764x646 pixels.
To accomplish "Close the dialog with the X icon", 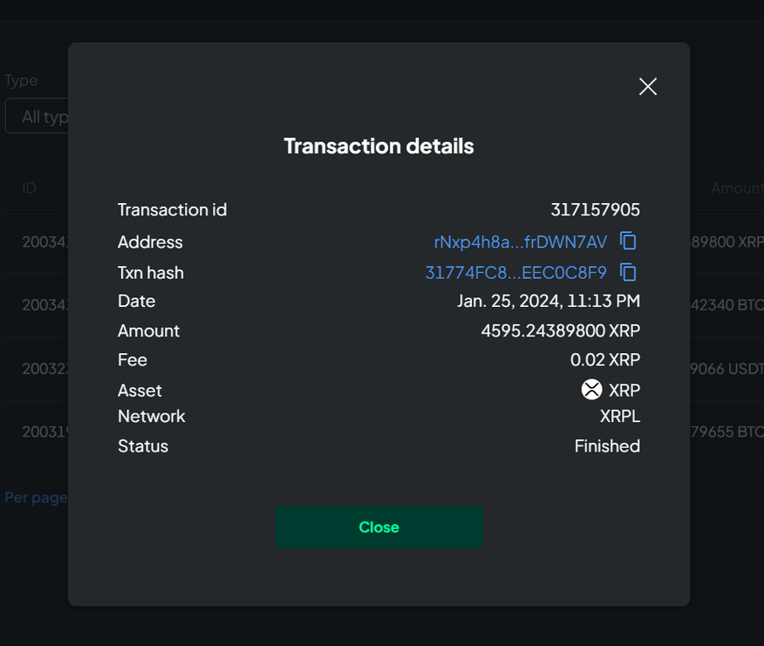I will (647, 86).
